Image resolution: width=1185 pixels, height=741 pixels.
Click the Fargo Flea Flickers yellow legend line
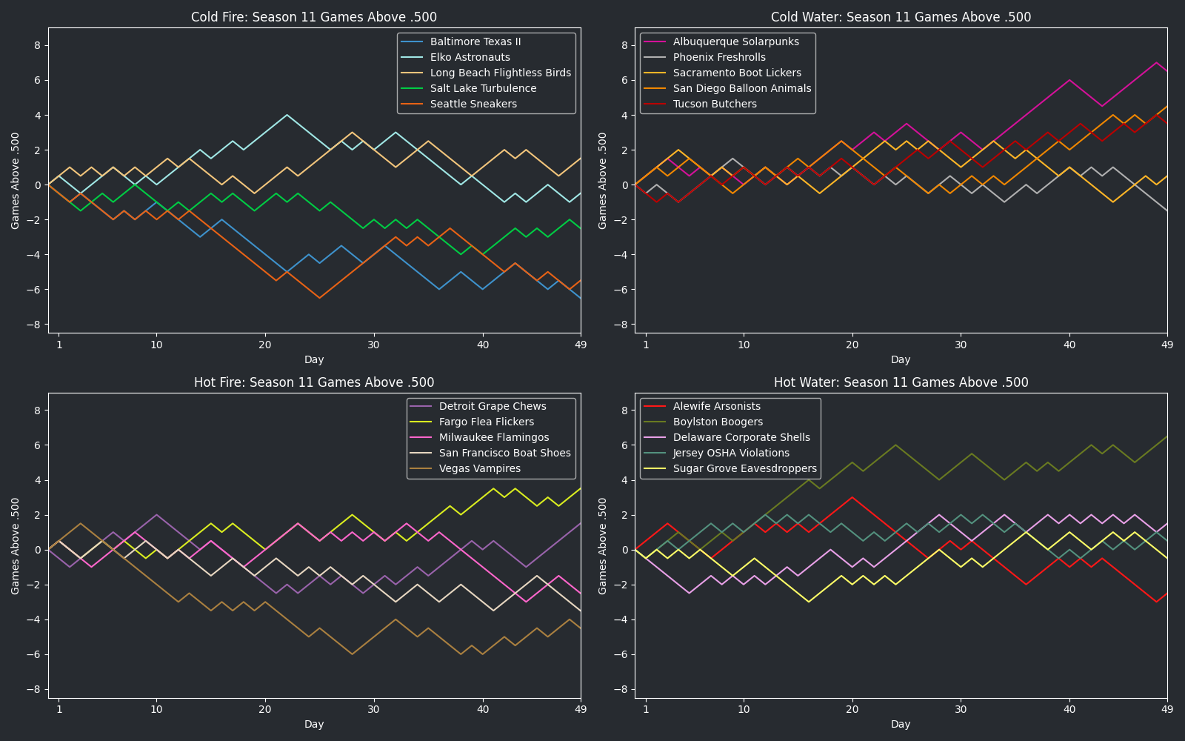pyautogui.click(x=422, y=422)
